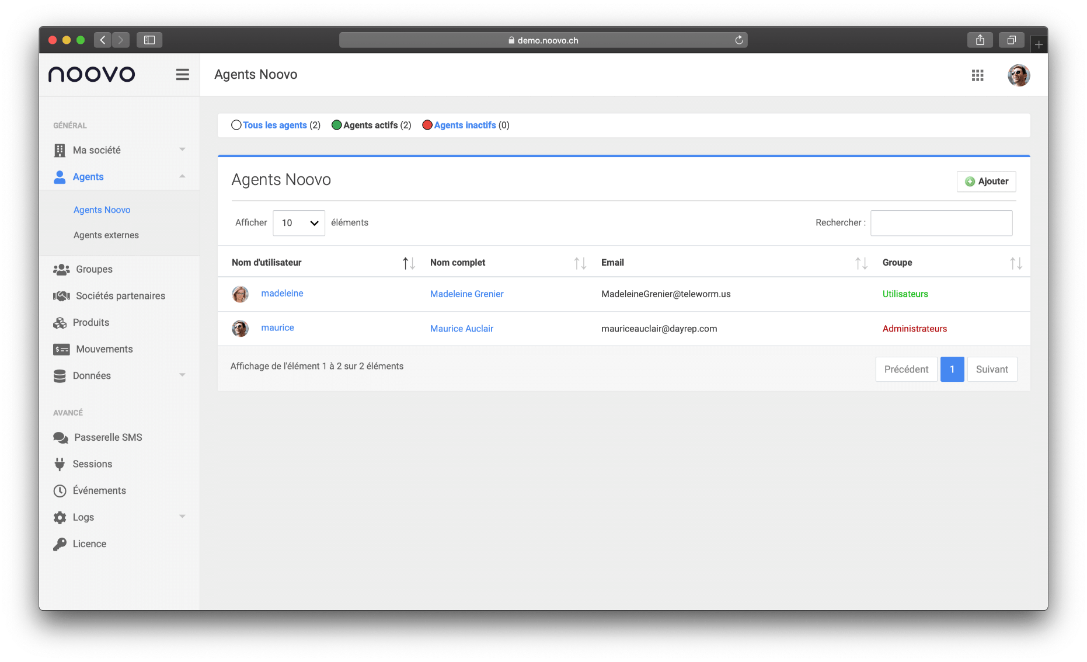Click the hamburger menu icon
Viewport: 1087px width, 662px height.
182,75
